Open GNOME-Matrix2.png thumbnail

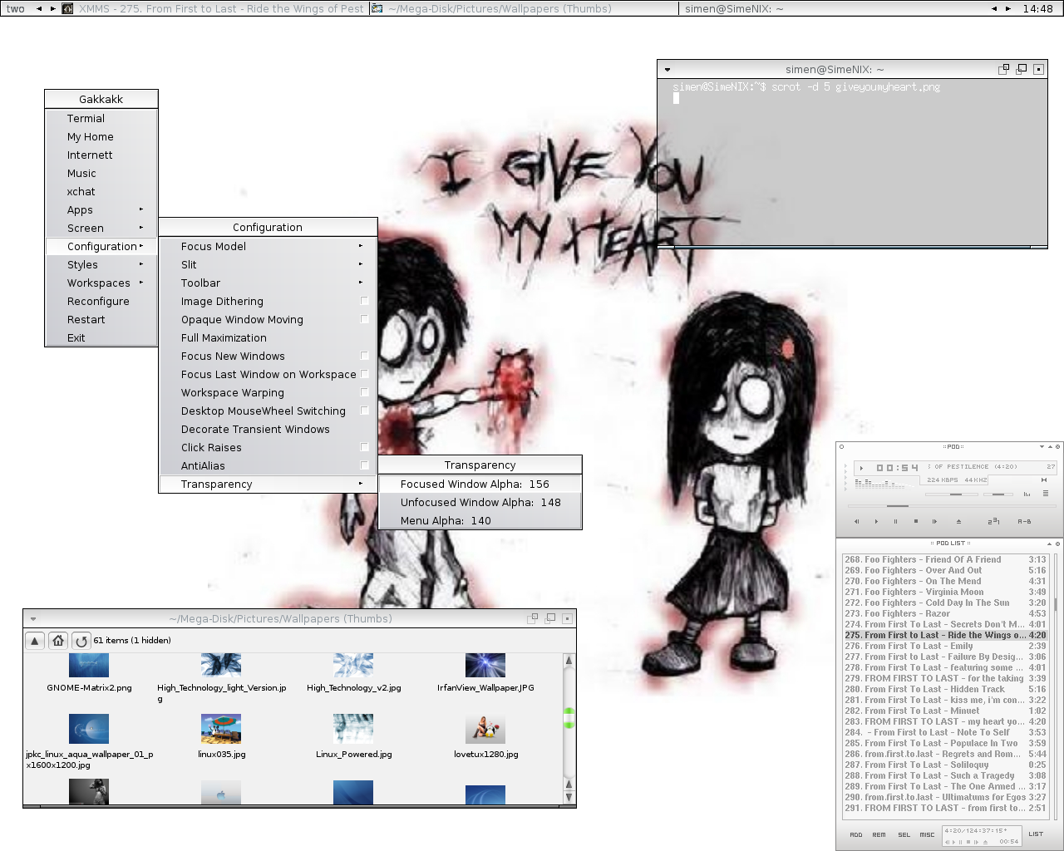point(89,666)
